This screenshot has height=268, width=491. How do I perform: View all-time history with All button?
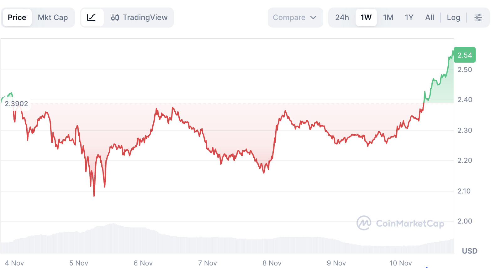coord(430,18)
